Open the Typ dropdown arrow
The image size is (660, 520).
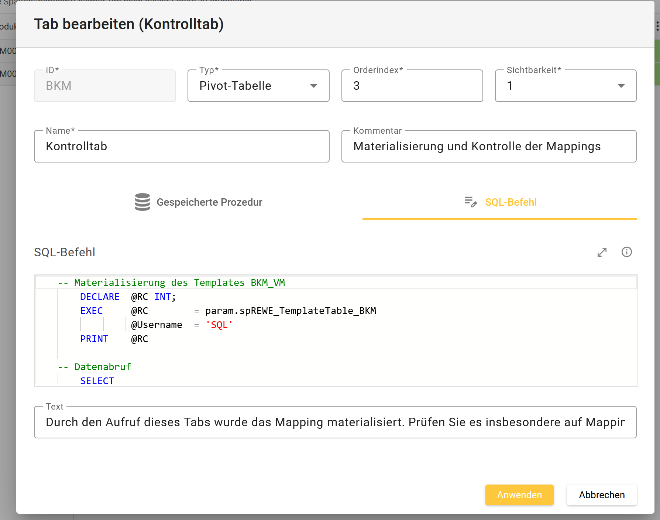[313, 86]
